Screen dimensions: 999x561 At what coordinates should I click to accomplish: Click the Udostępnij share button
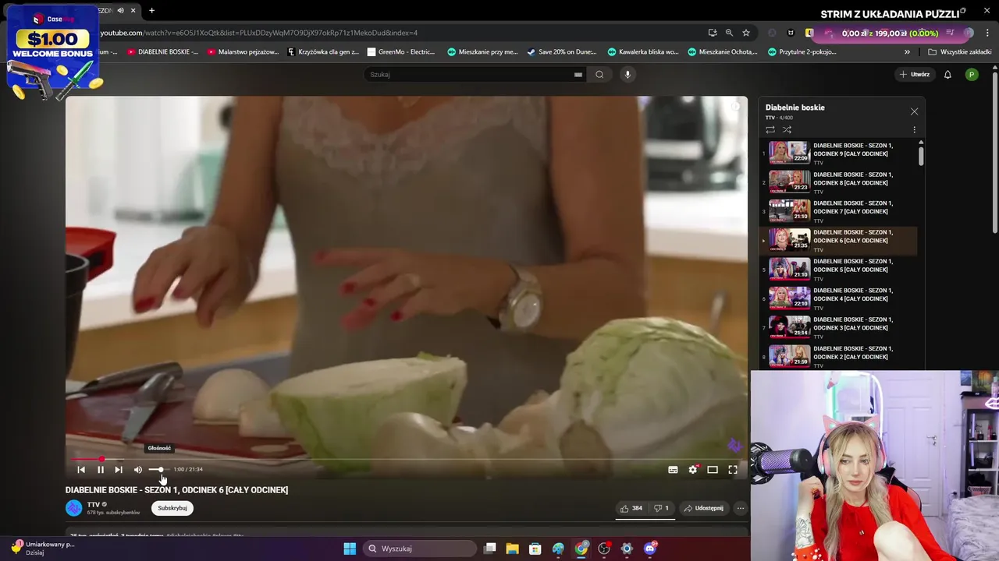click(x=703, y=508)
